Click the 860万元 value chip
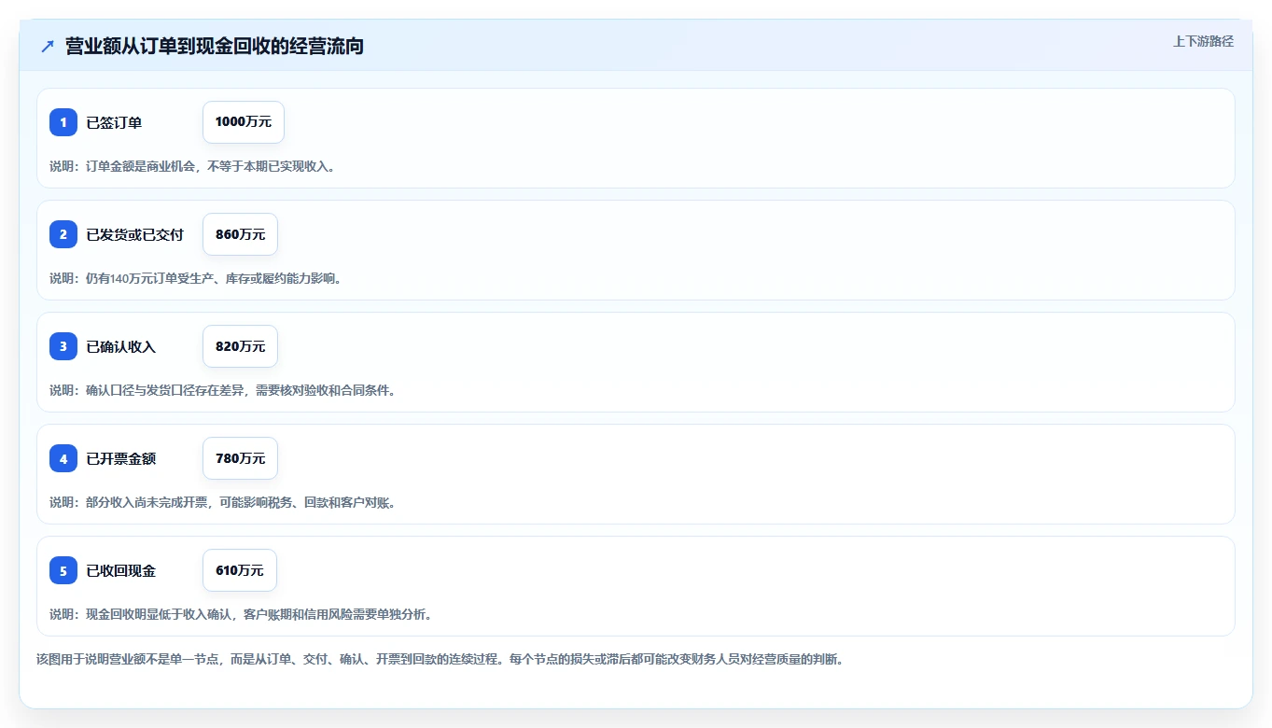 (x=240, y=234)
